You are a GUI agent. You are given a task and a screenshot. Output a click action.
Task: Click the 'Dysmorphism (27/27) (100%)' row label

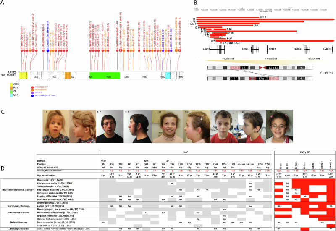(x=52, y=203)
